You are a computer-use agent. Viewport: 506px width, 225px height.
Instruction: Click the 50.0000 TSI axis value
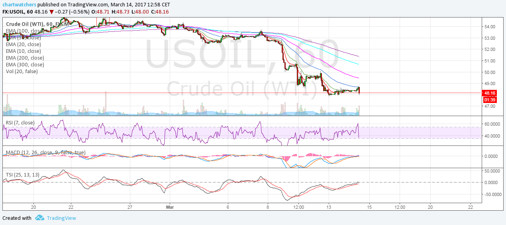click(x=492, y=171)
